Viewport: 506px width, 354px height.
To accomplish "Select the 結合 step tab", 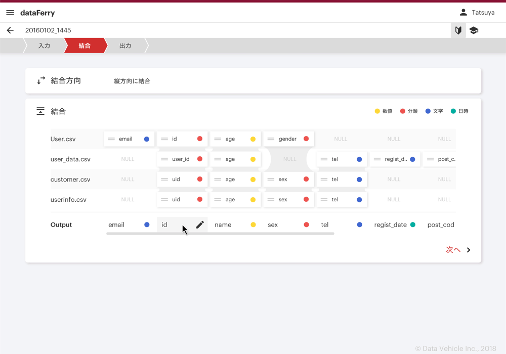I will 85,46.
